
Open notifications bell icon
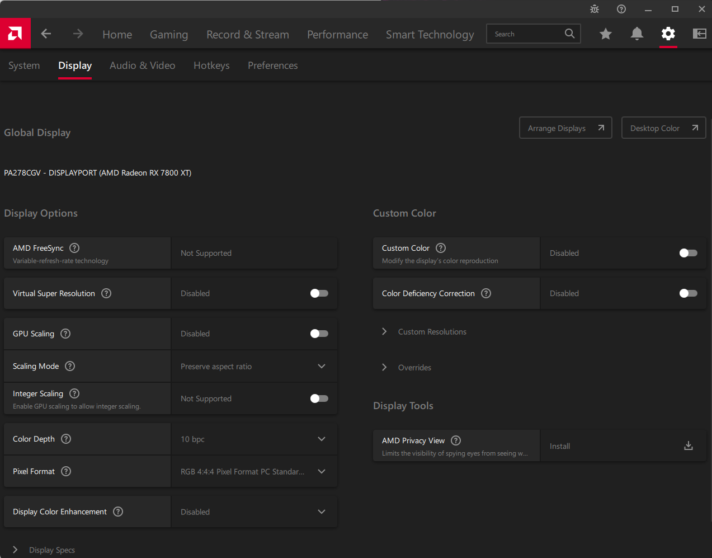636,34
